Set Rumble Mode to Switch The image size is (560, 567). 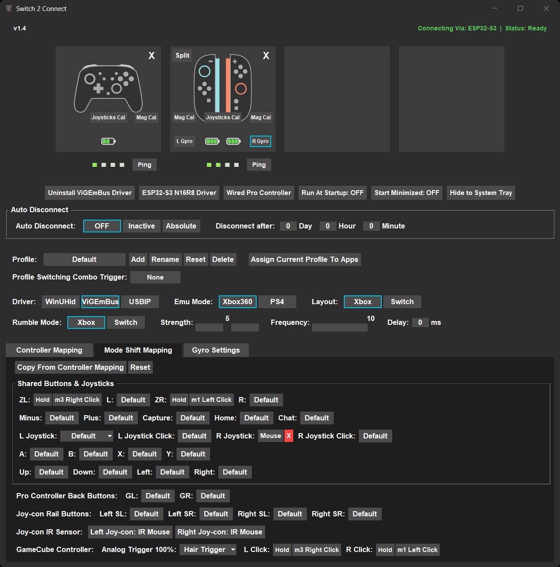126,322
